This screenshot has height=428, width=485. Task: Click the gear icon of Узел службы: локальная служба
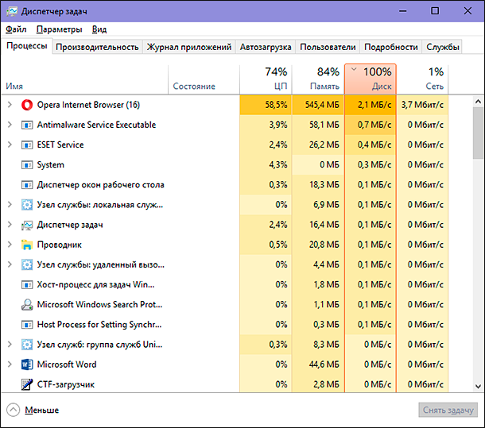point(27,205)
